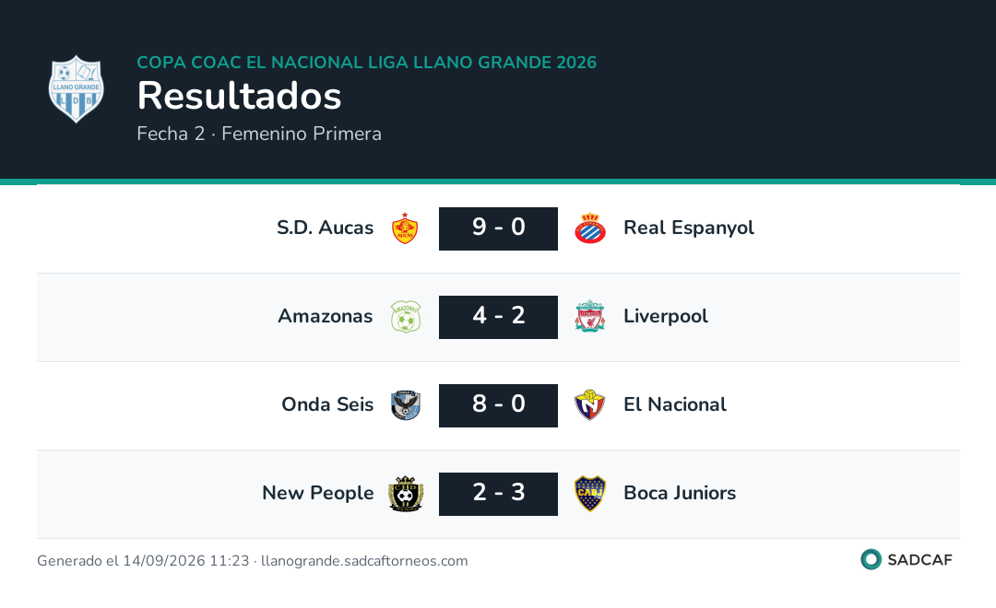Click the Llano Grande league shield logo
This screenshot has width=996, height=608.
77,88
